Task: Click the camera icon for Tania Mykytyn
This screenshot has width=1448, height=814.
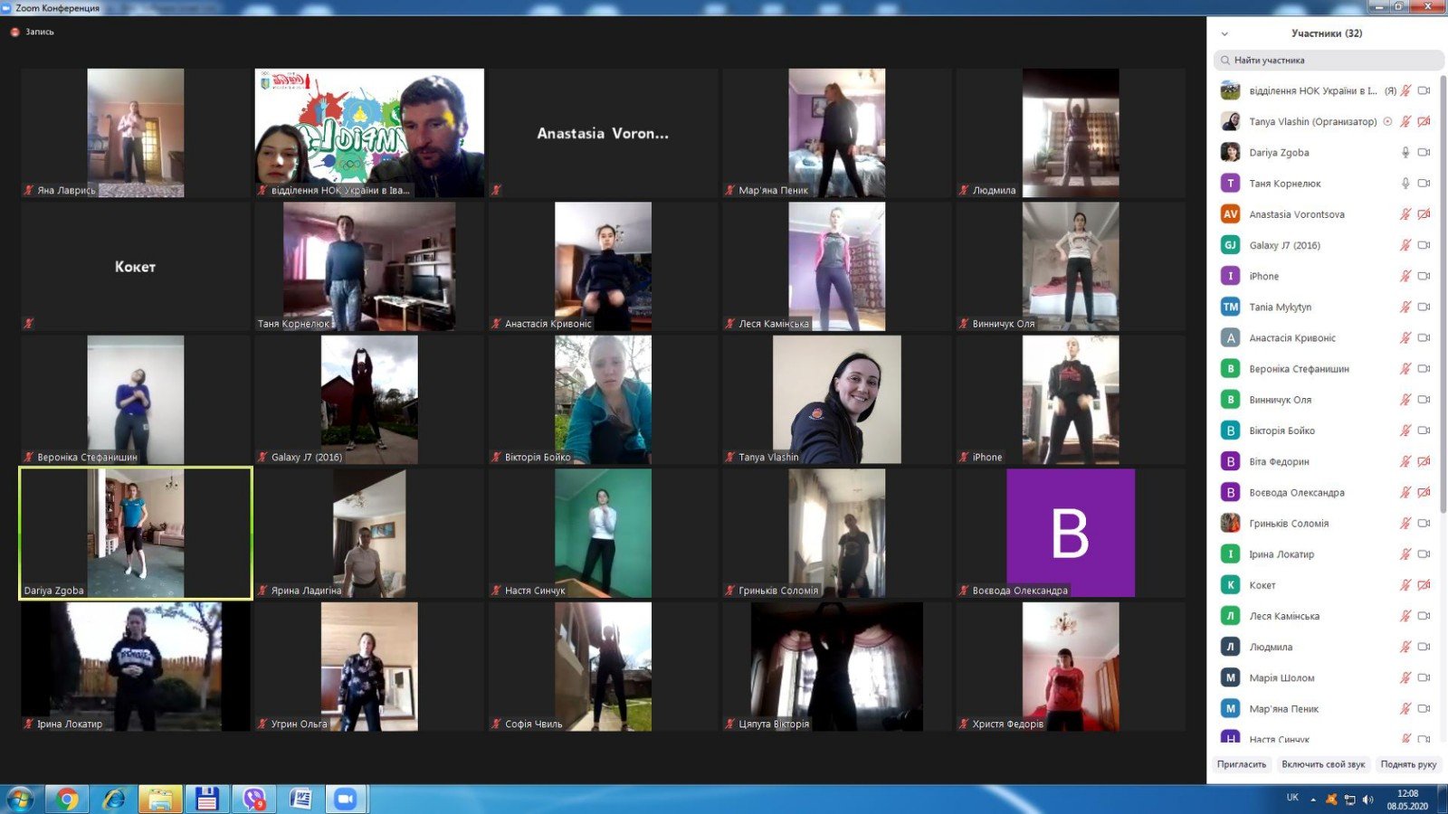Action: pyautogui.click(x=1424, y=307)
